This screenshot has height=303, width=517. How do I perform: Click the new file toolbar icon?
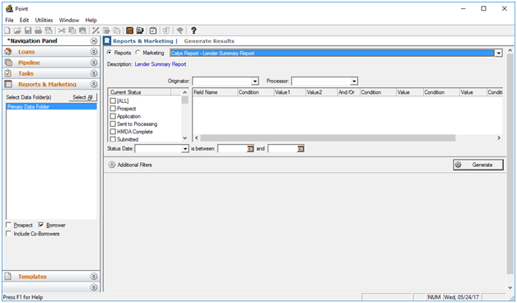pyautogui.click(x=7, y=30)
